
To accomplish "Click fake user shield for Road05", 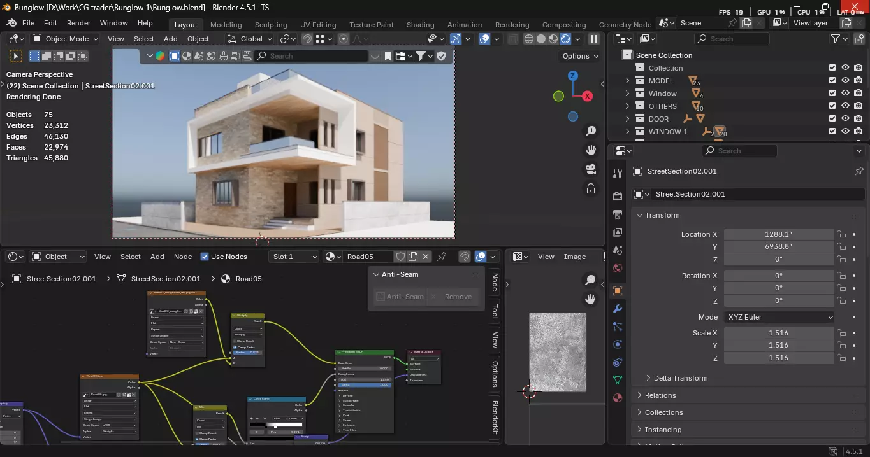I will tap(400, 257).
